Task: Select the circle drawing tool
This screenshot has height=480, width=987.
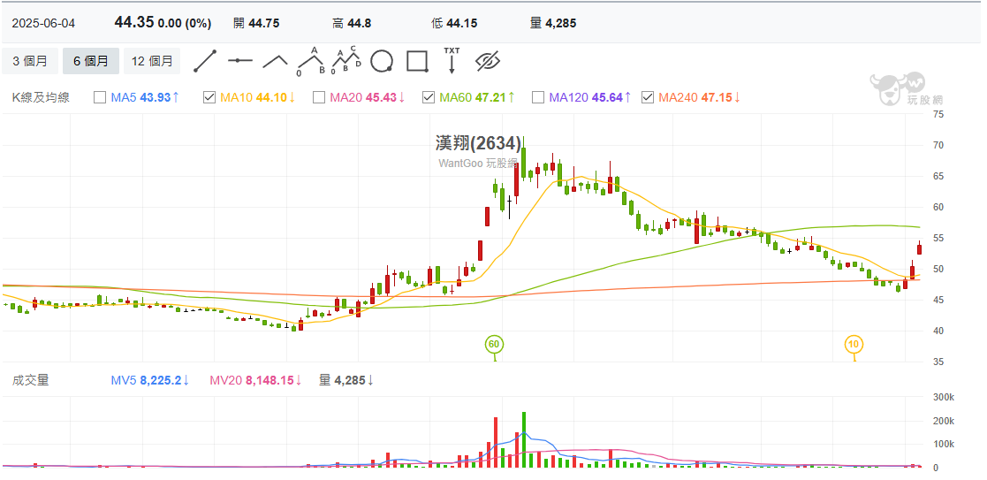Action: tap(382, 61)
